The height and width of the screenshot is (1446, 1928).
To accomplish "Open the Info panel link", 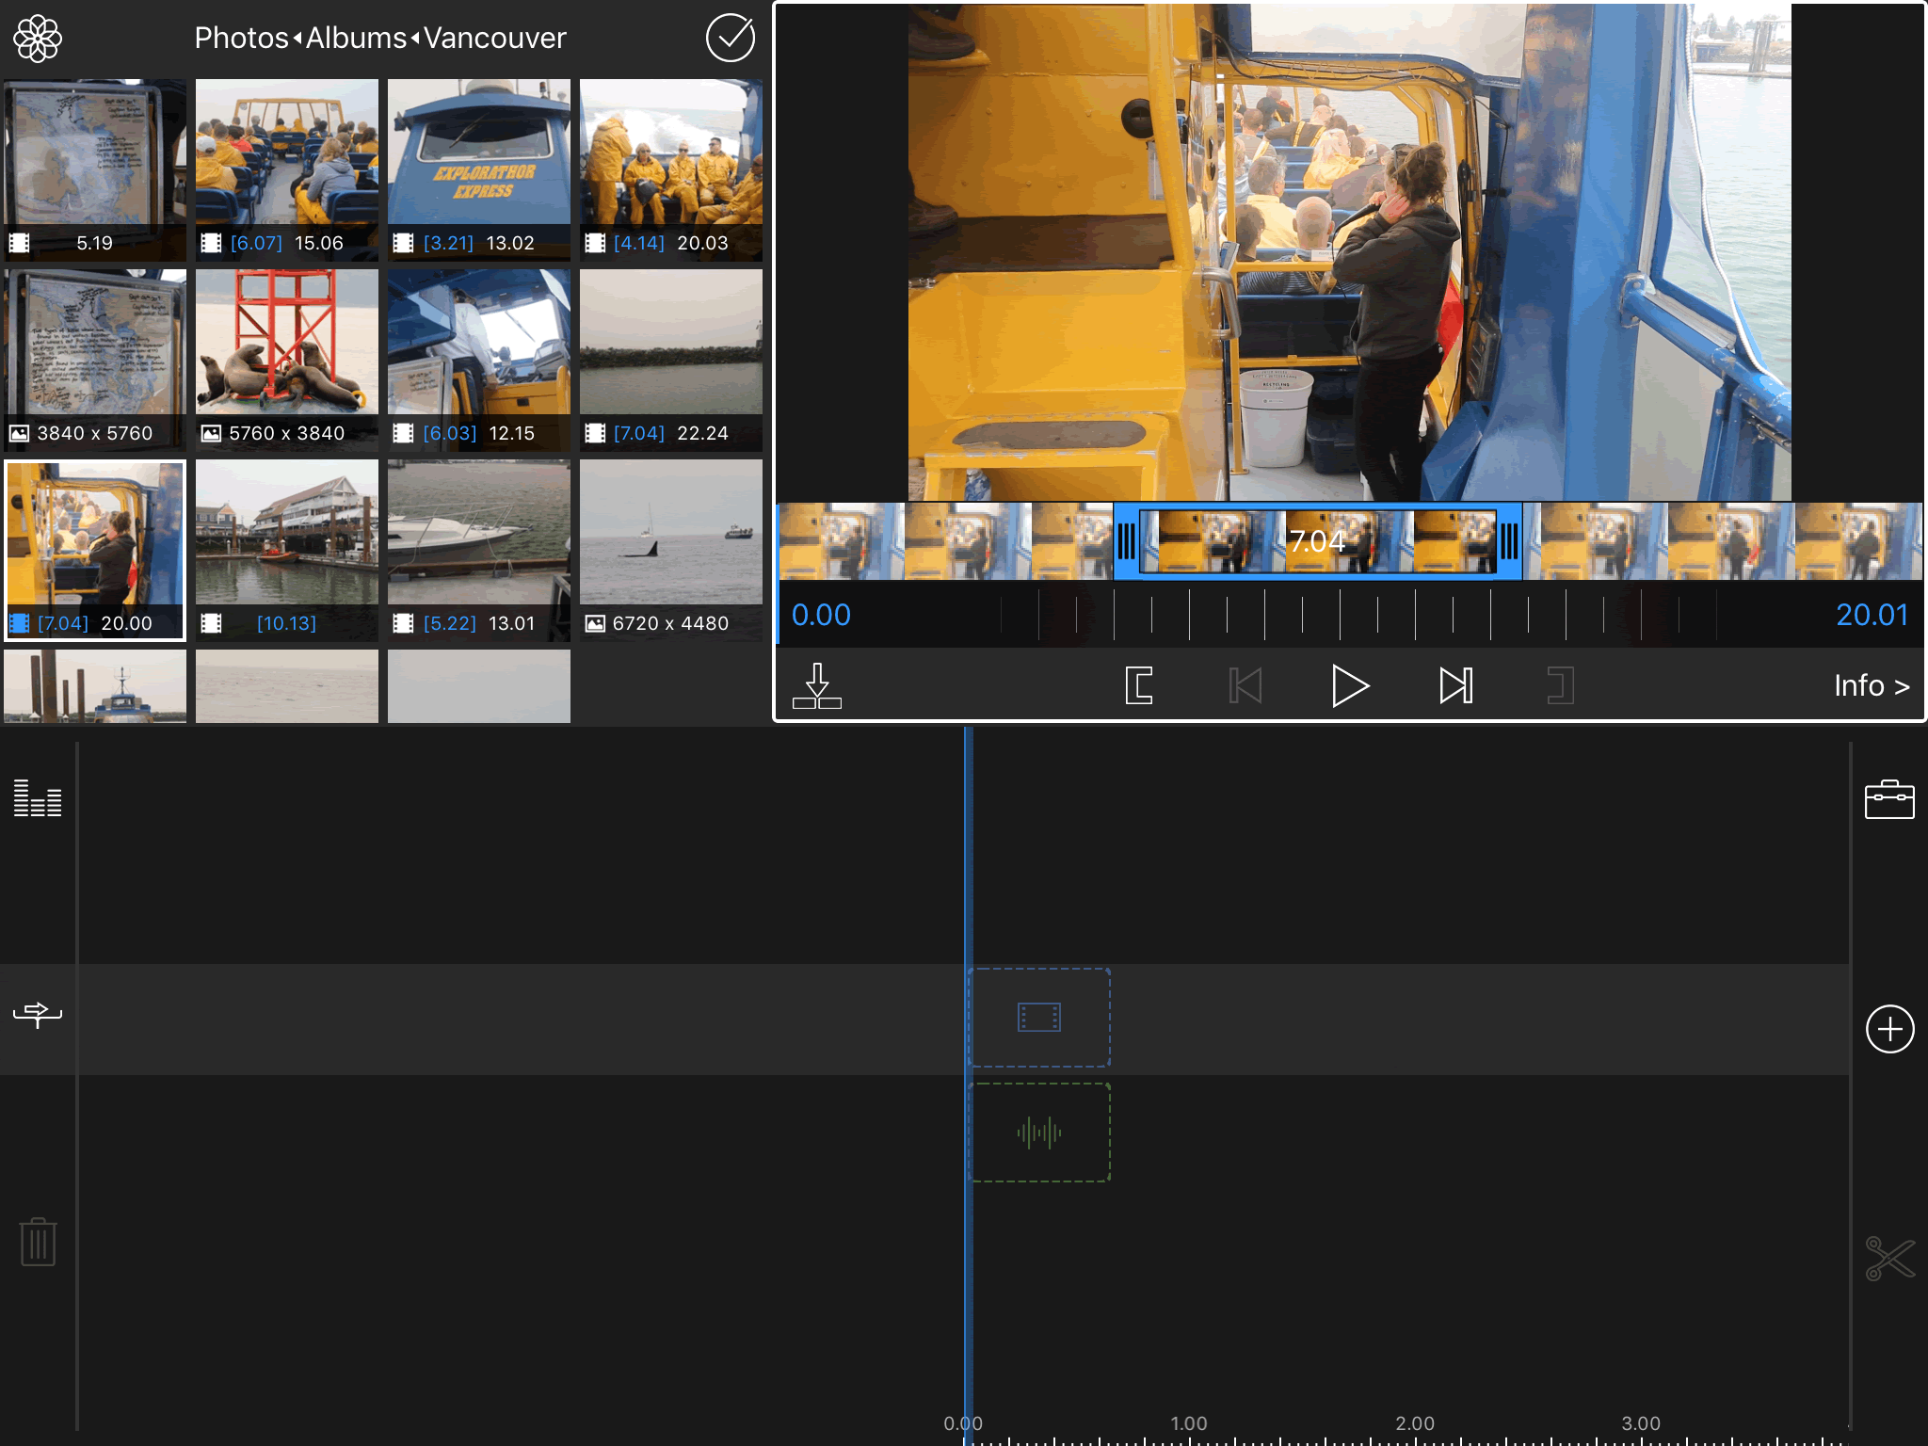I will point(1871,685).
